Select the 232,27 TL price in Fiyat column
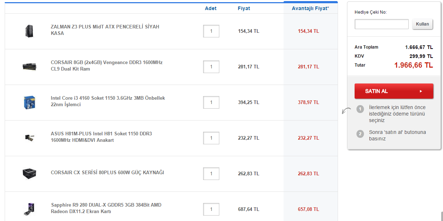443x221 pixels. pyautogui.click(x=249, y=138)
